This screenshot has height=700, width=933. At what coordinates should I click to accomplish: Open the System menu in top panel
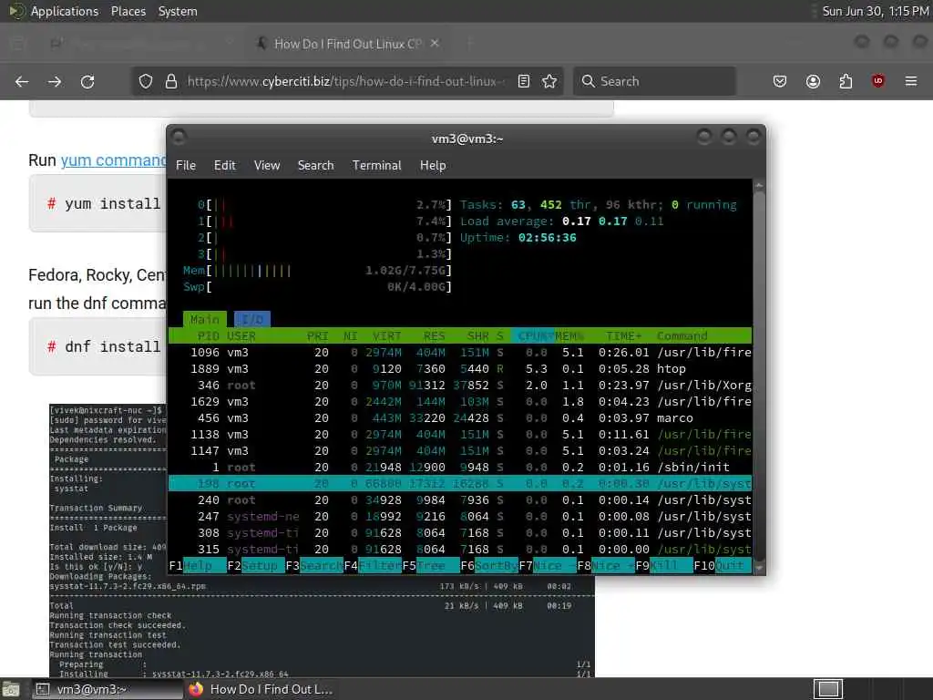[178, 11]
